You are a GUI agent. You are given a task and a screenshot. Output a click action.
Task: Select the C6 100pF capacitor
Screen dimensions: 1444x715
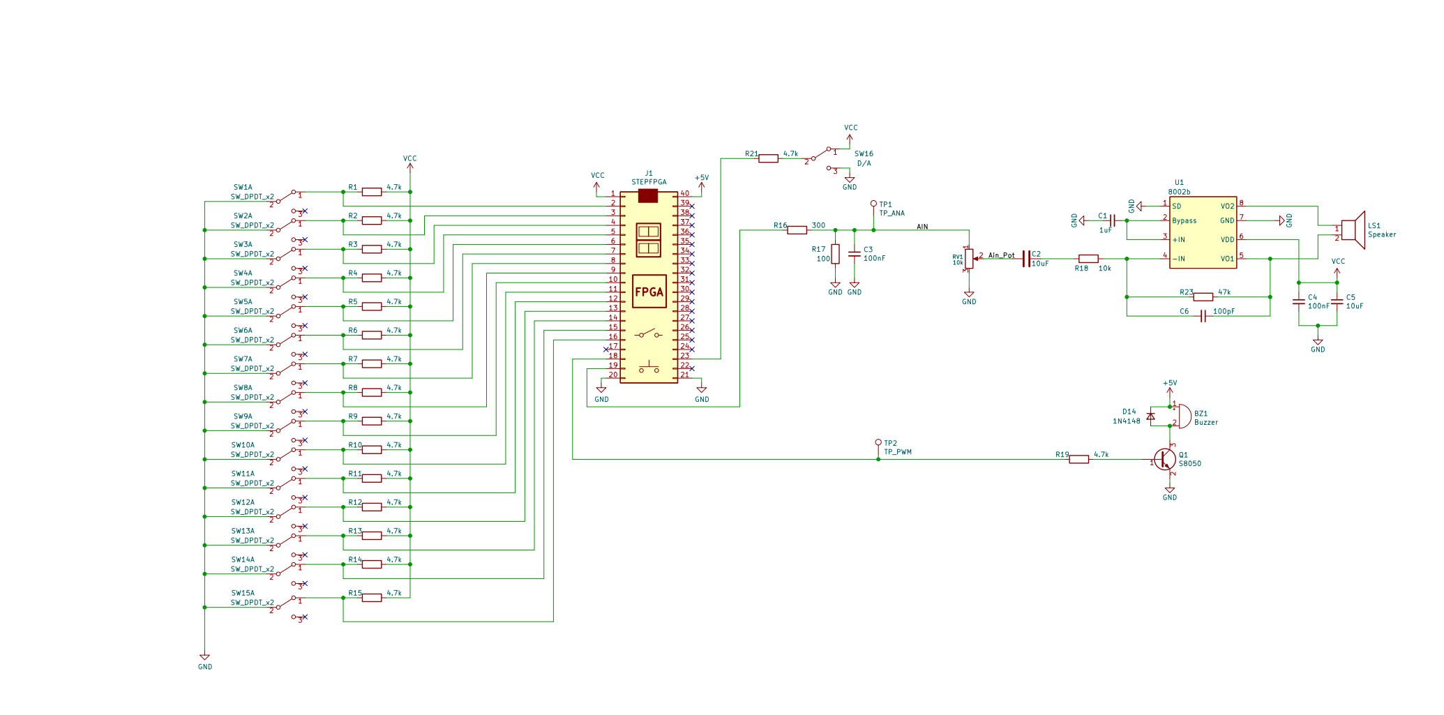[1203, 317]
